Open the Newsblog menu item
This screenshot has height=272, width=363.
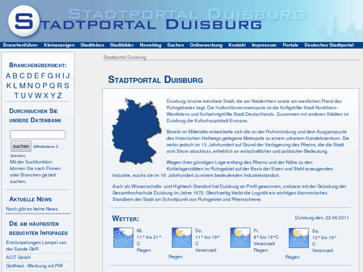[150, 45]
